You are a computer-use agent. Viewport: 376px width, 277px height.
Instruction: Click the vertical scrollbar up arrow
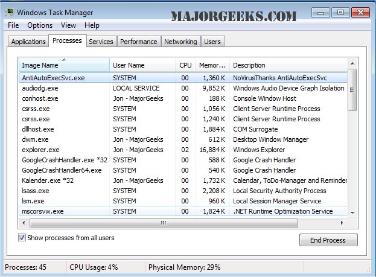(352, 63)
